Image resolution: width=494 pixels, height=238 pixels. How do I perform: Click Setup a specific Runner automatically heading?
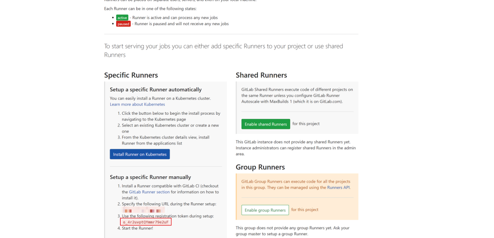156,90
